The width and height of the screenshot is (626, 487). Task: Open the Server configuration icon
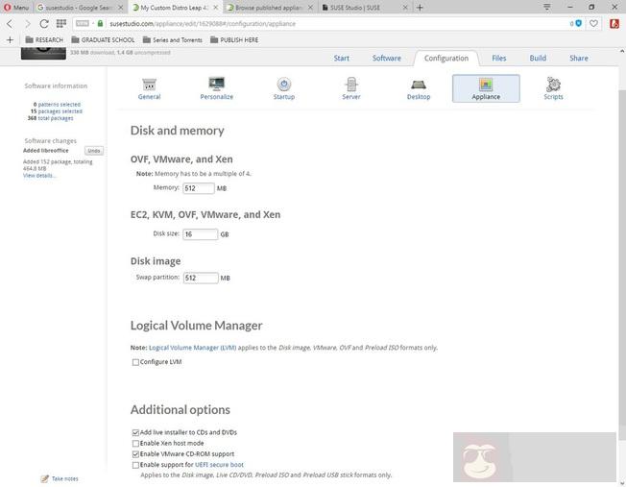tap(351, 88)
